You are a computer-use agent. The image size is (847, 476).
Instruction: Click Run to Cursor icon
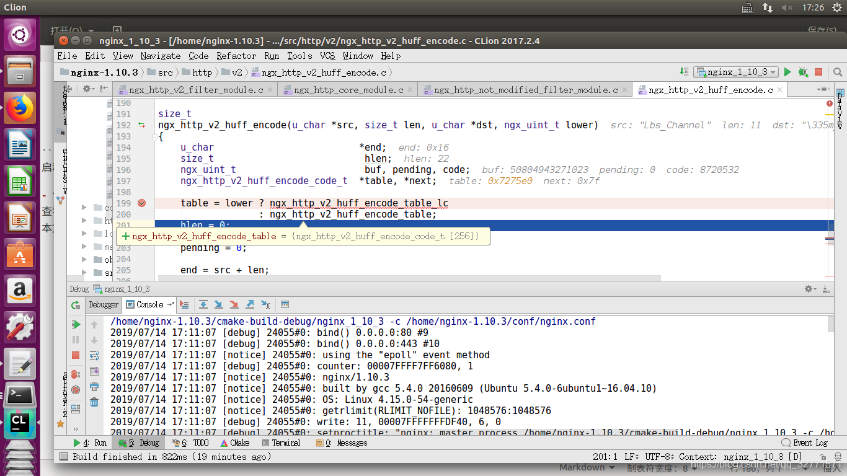(x=265, y=304)
